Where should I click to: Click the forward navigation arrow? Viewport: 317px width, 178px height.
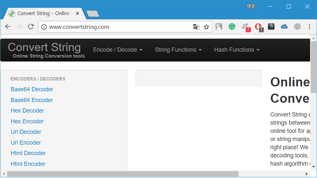[x=19, y=27]
